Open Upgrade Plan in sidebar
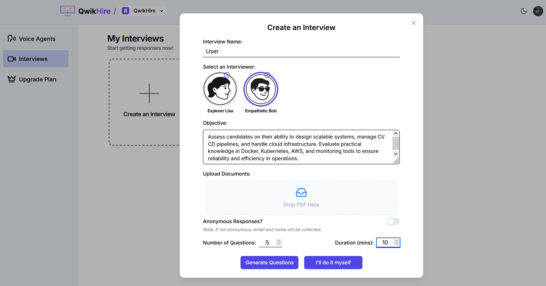Viewport: 546px width, 286px height. (36, 79)
